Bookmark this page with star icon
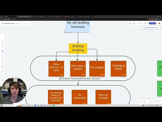162x122 pixels. point(147,19)
